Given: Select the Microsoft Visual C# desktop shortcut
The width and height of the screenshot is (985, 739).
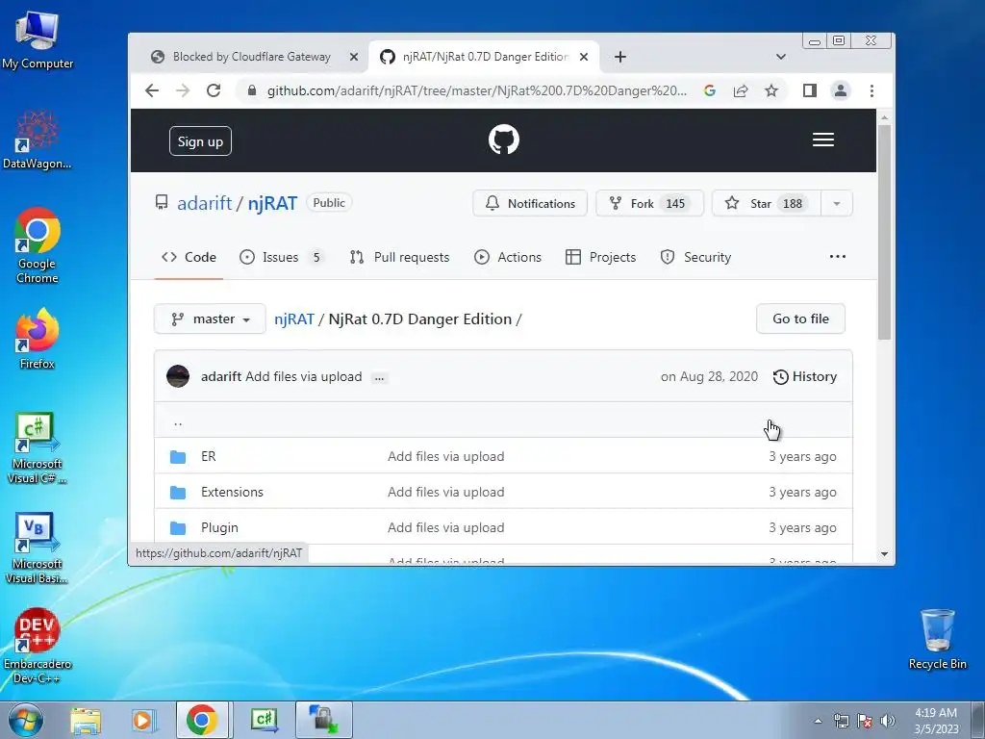Looking at the screenshot, I should point(38,448).
